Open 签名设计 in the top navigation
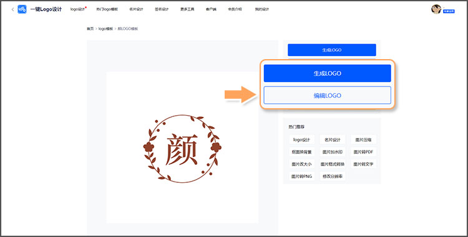 (162, 9)
